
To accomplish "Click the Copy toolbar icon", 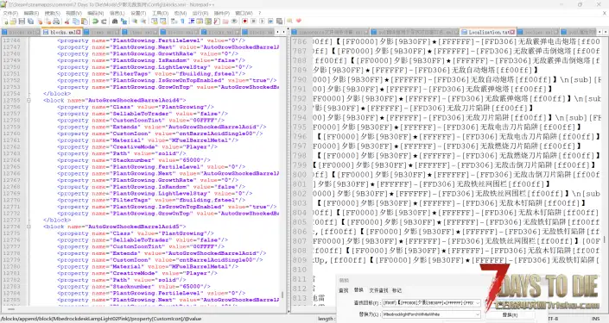I will (x=76, y=22).
